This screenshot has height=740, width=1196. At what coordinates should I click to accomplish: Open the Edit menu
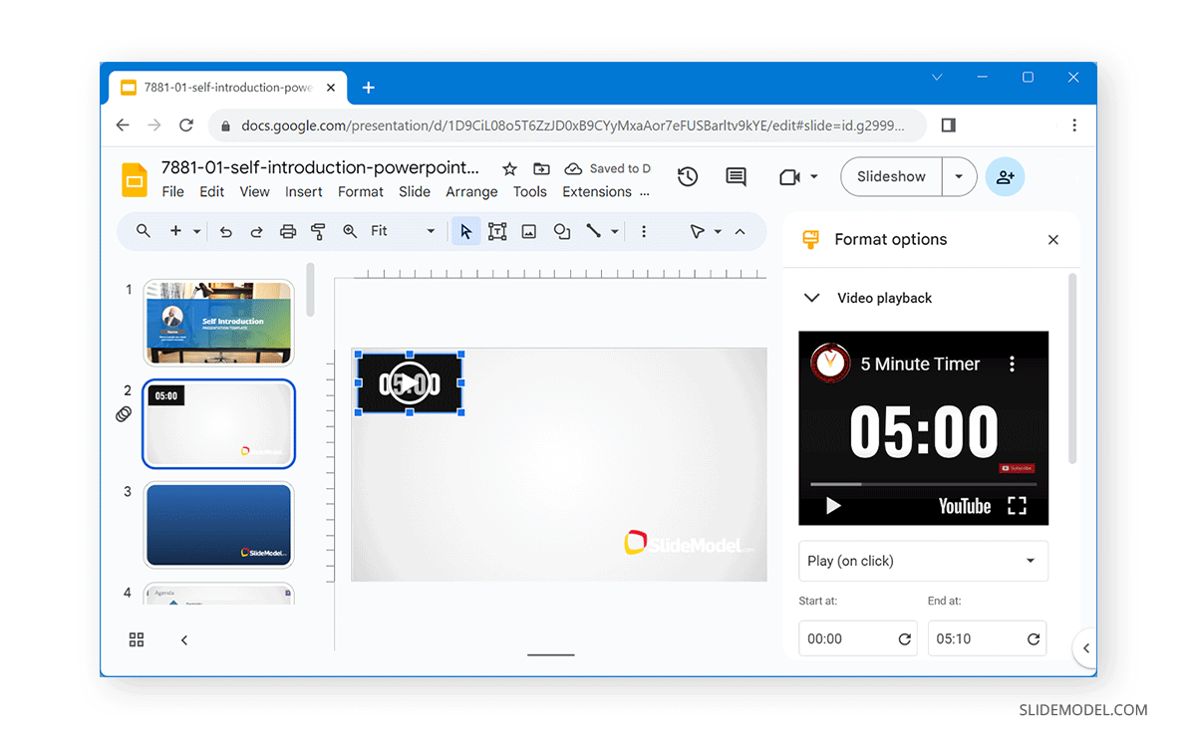pyautogui.click(x=211, y=192)
